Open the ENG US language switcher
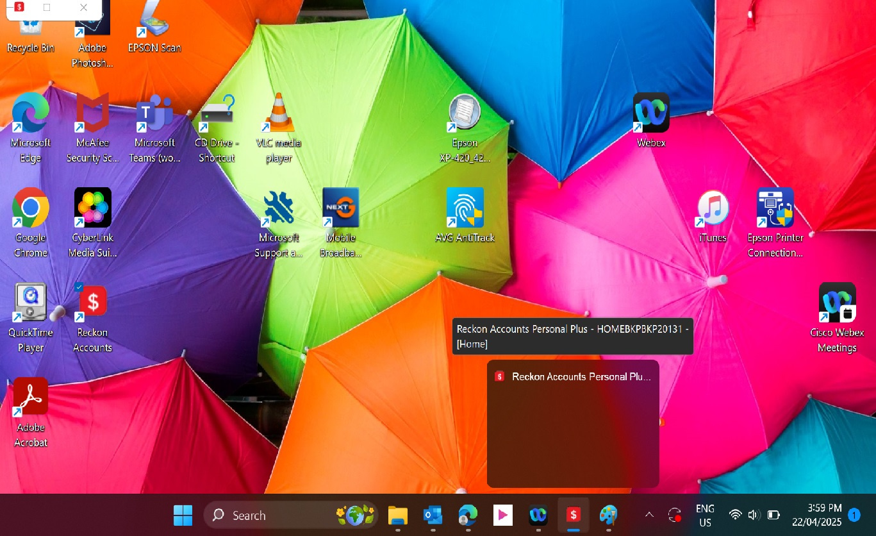Viewport: 876px width, 536px height. click(705, 515)
